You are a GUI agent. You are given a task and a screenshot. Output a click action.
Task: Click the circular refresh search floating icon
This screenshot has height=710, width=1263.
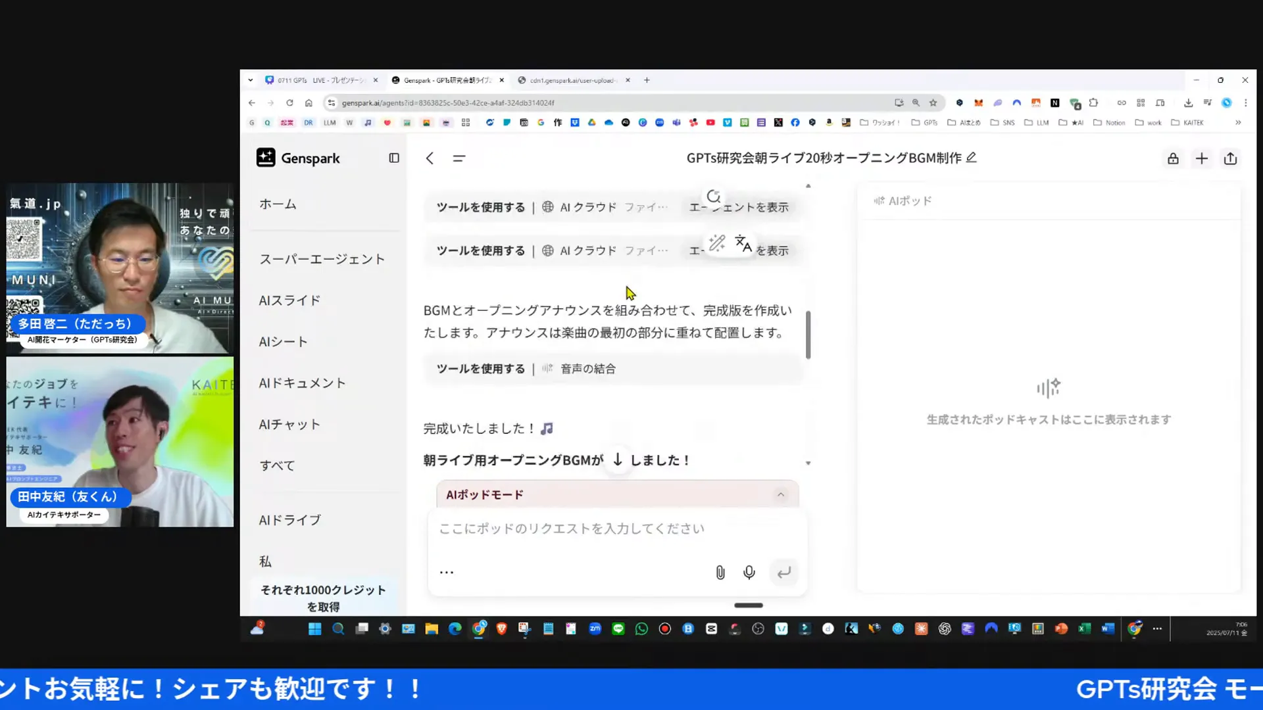tap(714, 196)
